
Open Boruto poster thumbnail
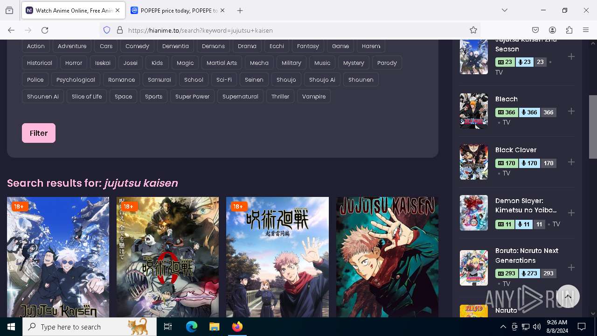[x=474, y=268]
